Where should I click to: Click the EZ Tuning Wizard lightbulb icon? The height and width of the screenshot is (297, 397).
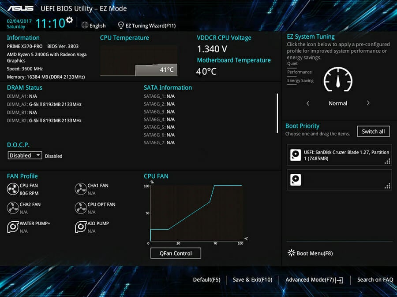pos(121,25)
